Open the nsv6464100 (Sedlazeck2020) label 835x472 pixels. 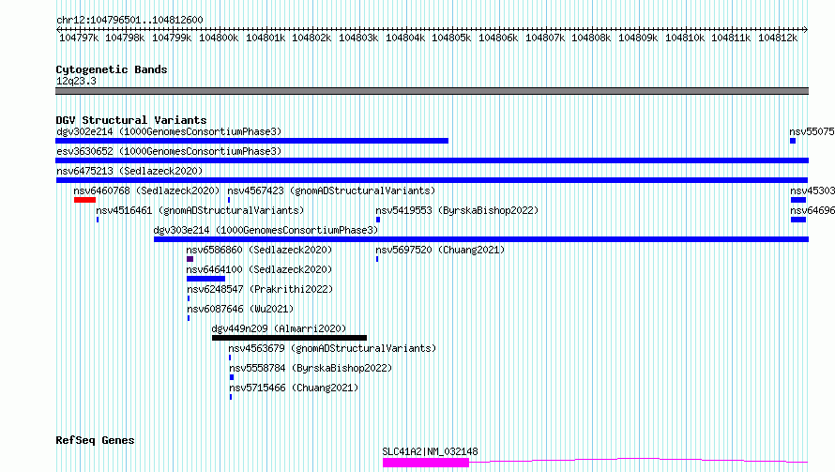point(259,269)
